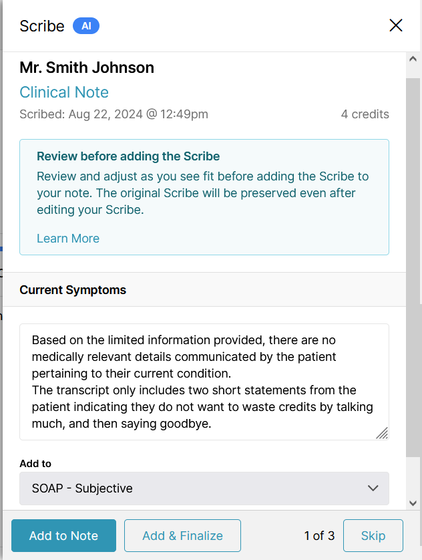Click the Scribed date and time text

click(x=114, y=114)
